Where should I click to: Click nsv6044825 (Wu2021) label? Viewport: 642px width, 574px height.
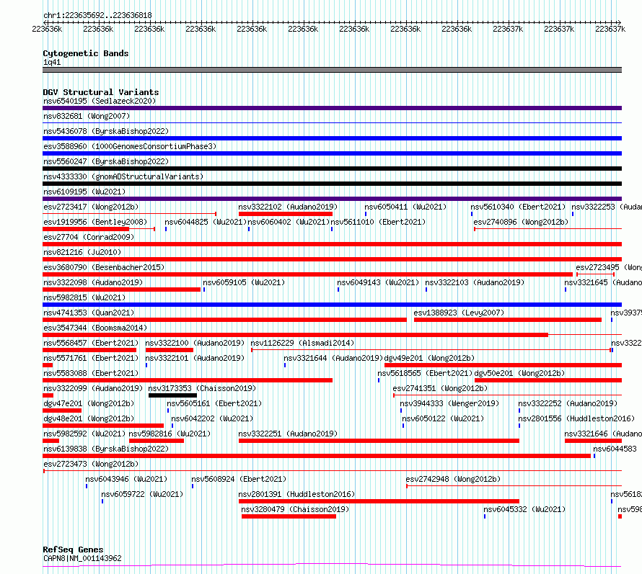[206, 222]
